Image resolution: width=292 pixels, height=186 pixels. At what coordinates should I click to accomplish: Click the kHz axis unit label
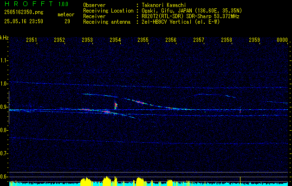tap(4, 38)
